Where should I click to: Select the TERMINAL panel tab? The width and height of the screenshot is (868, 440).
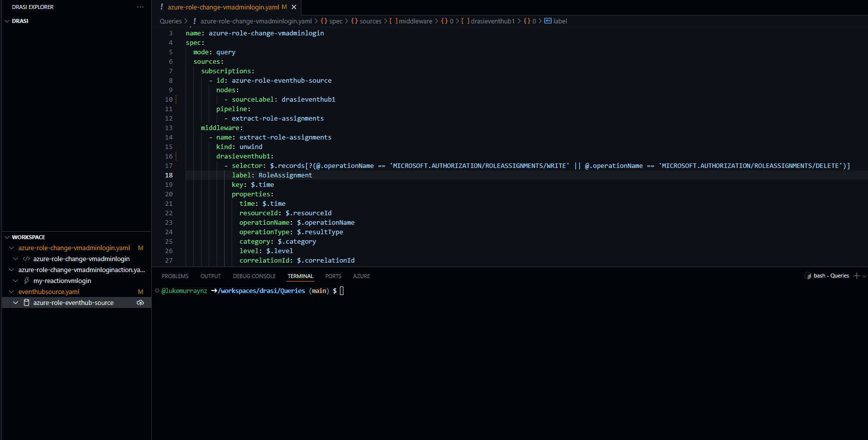[x=300, y=276]
